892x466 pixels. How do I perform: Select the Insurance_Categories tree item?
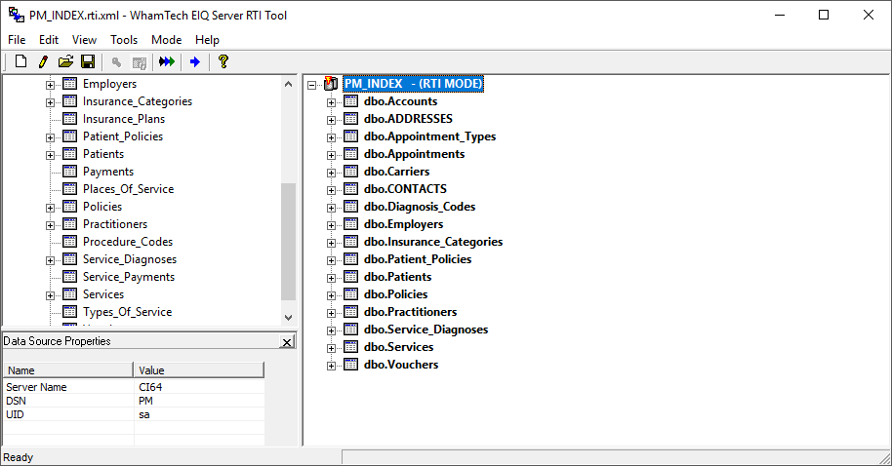point(138,101)
